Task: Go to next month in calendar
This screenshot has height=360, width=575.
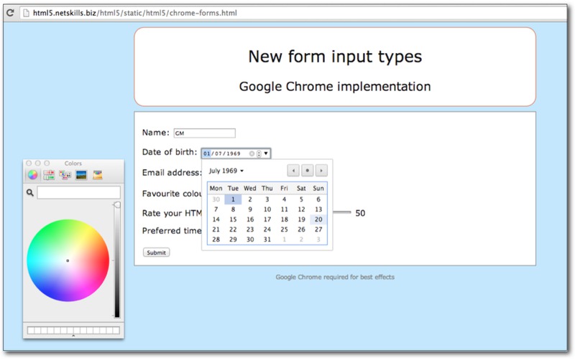Action: [321, 171]
